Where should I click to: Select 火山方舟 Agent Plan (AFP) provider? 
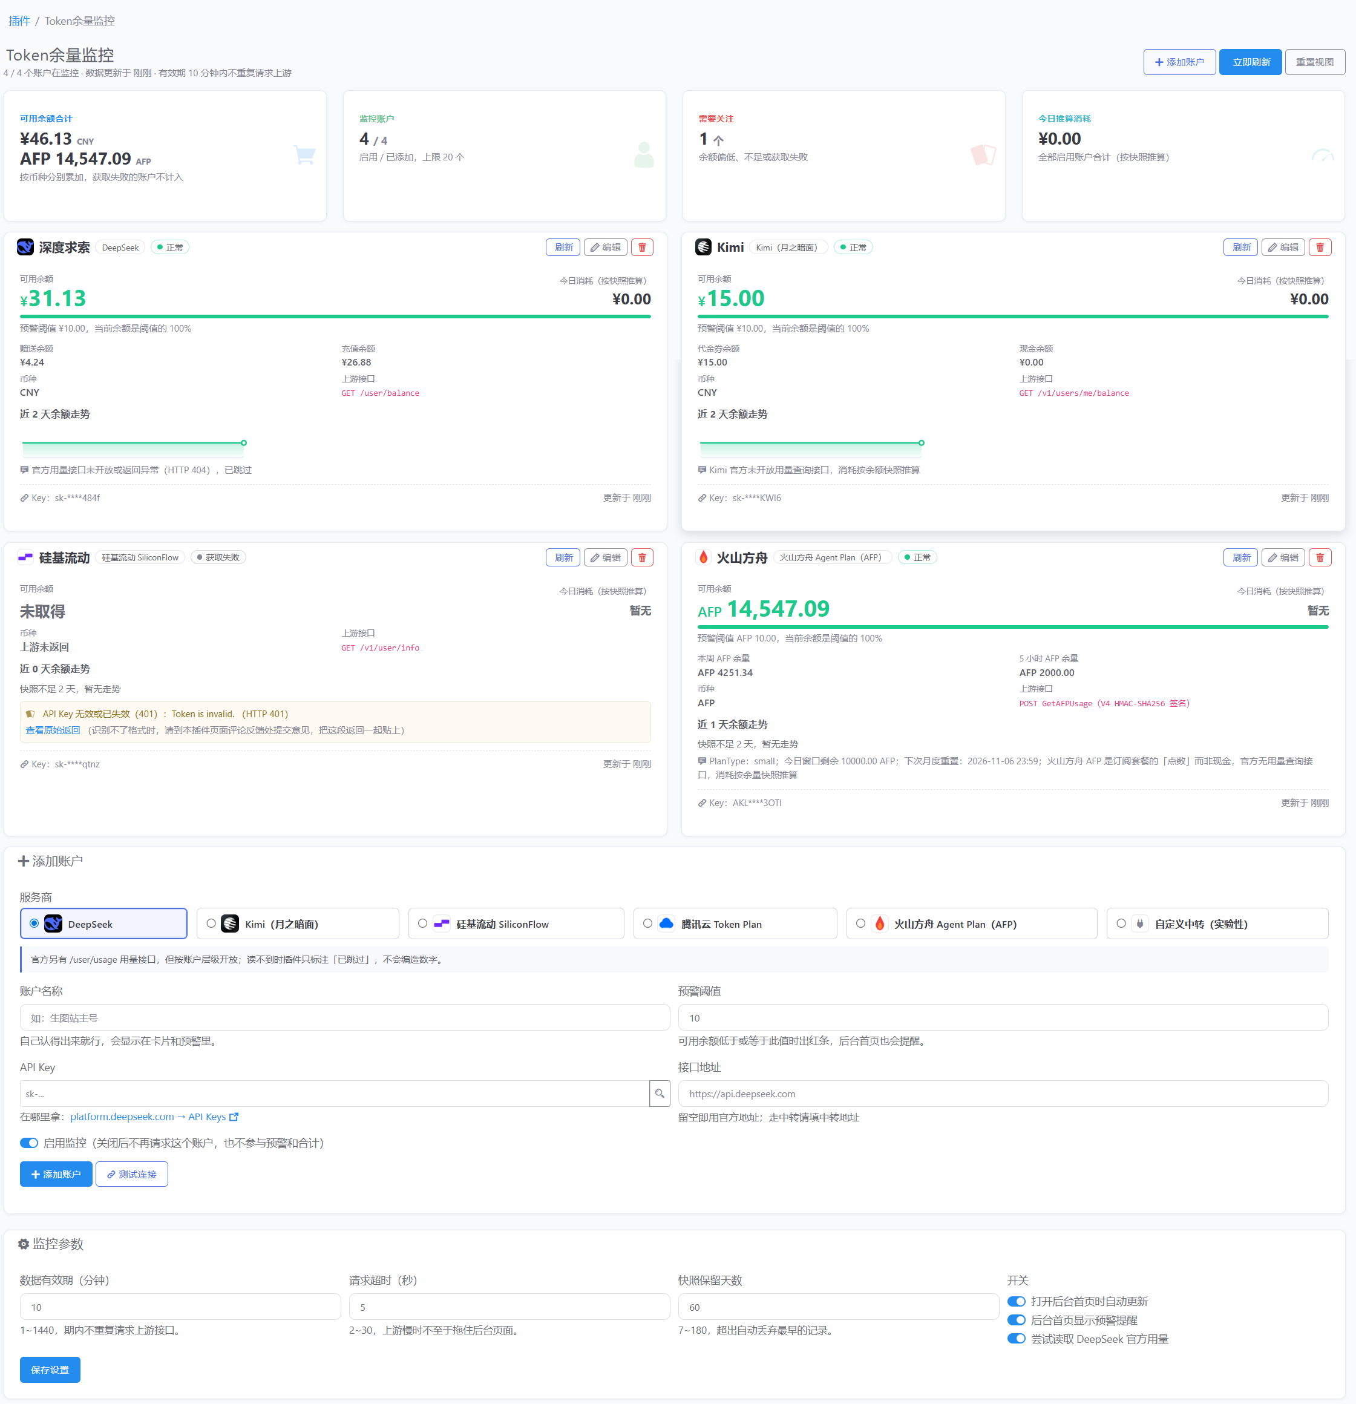[x=972, y=923]
